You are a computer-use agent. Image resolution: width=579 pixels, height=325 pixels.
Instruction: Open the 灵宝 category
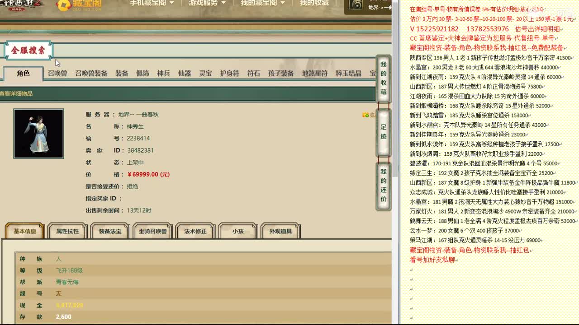[x=205, y=73]
